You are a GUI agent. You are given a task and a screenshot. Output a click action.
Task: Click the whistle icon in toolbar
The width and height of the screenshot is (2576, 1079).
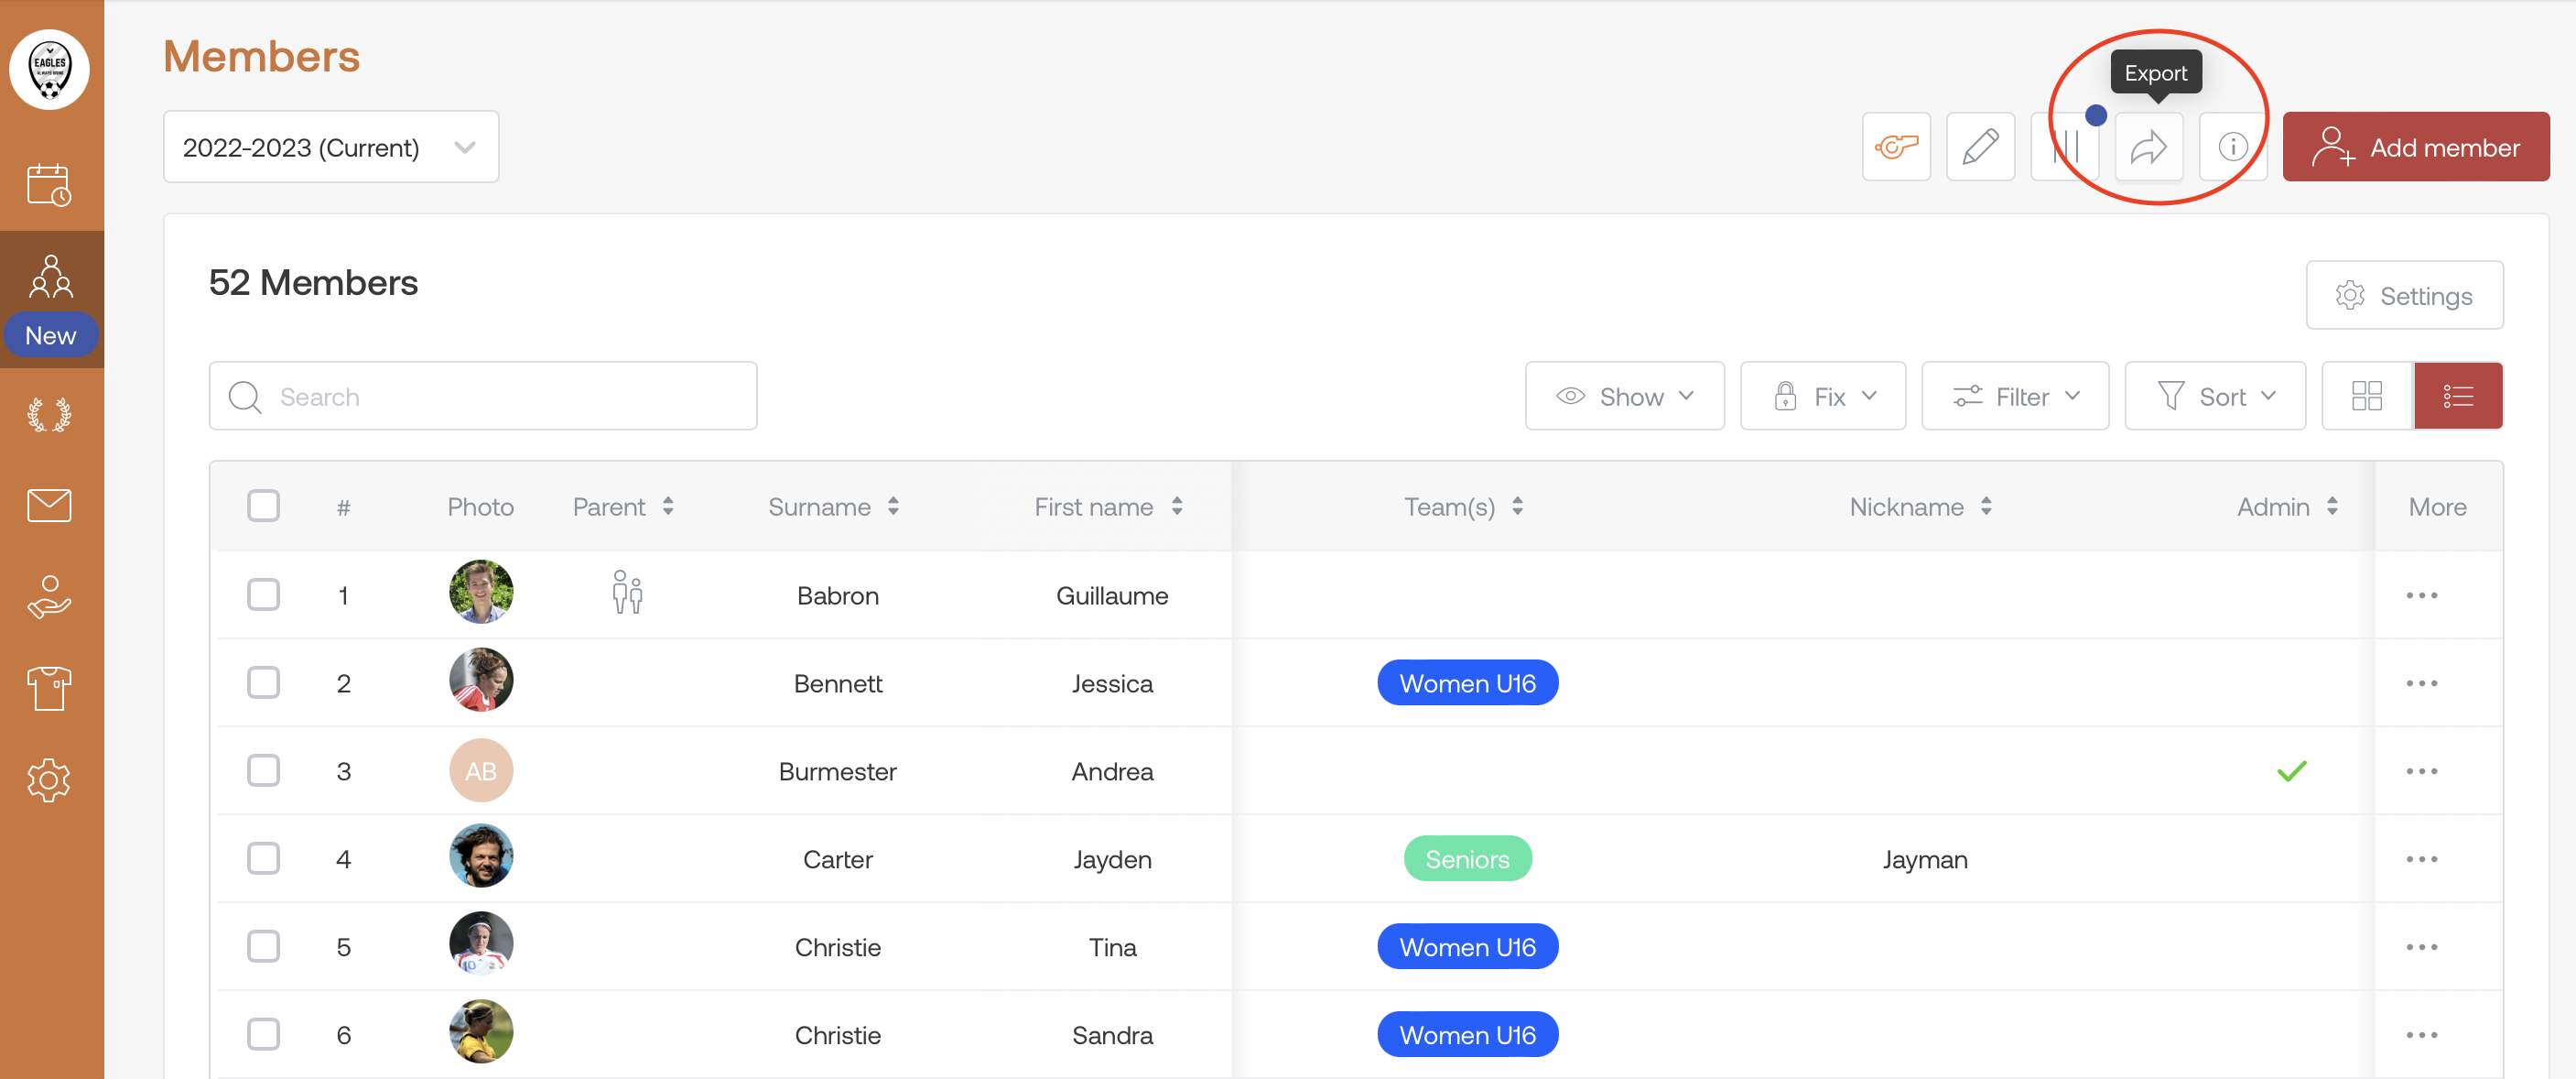click(1896, 147)
